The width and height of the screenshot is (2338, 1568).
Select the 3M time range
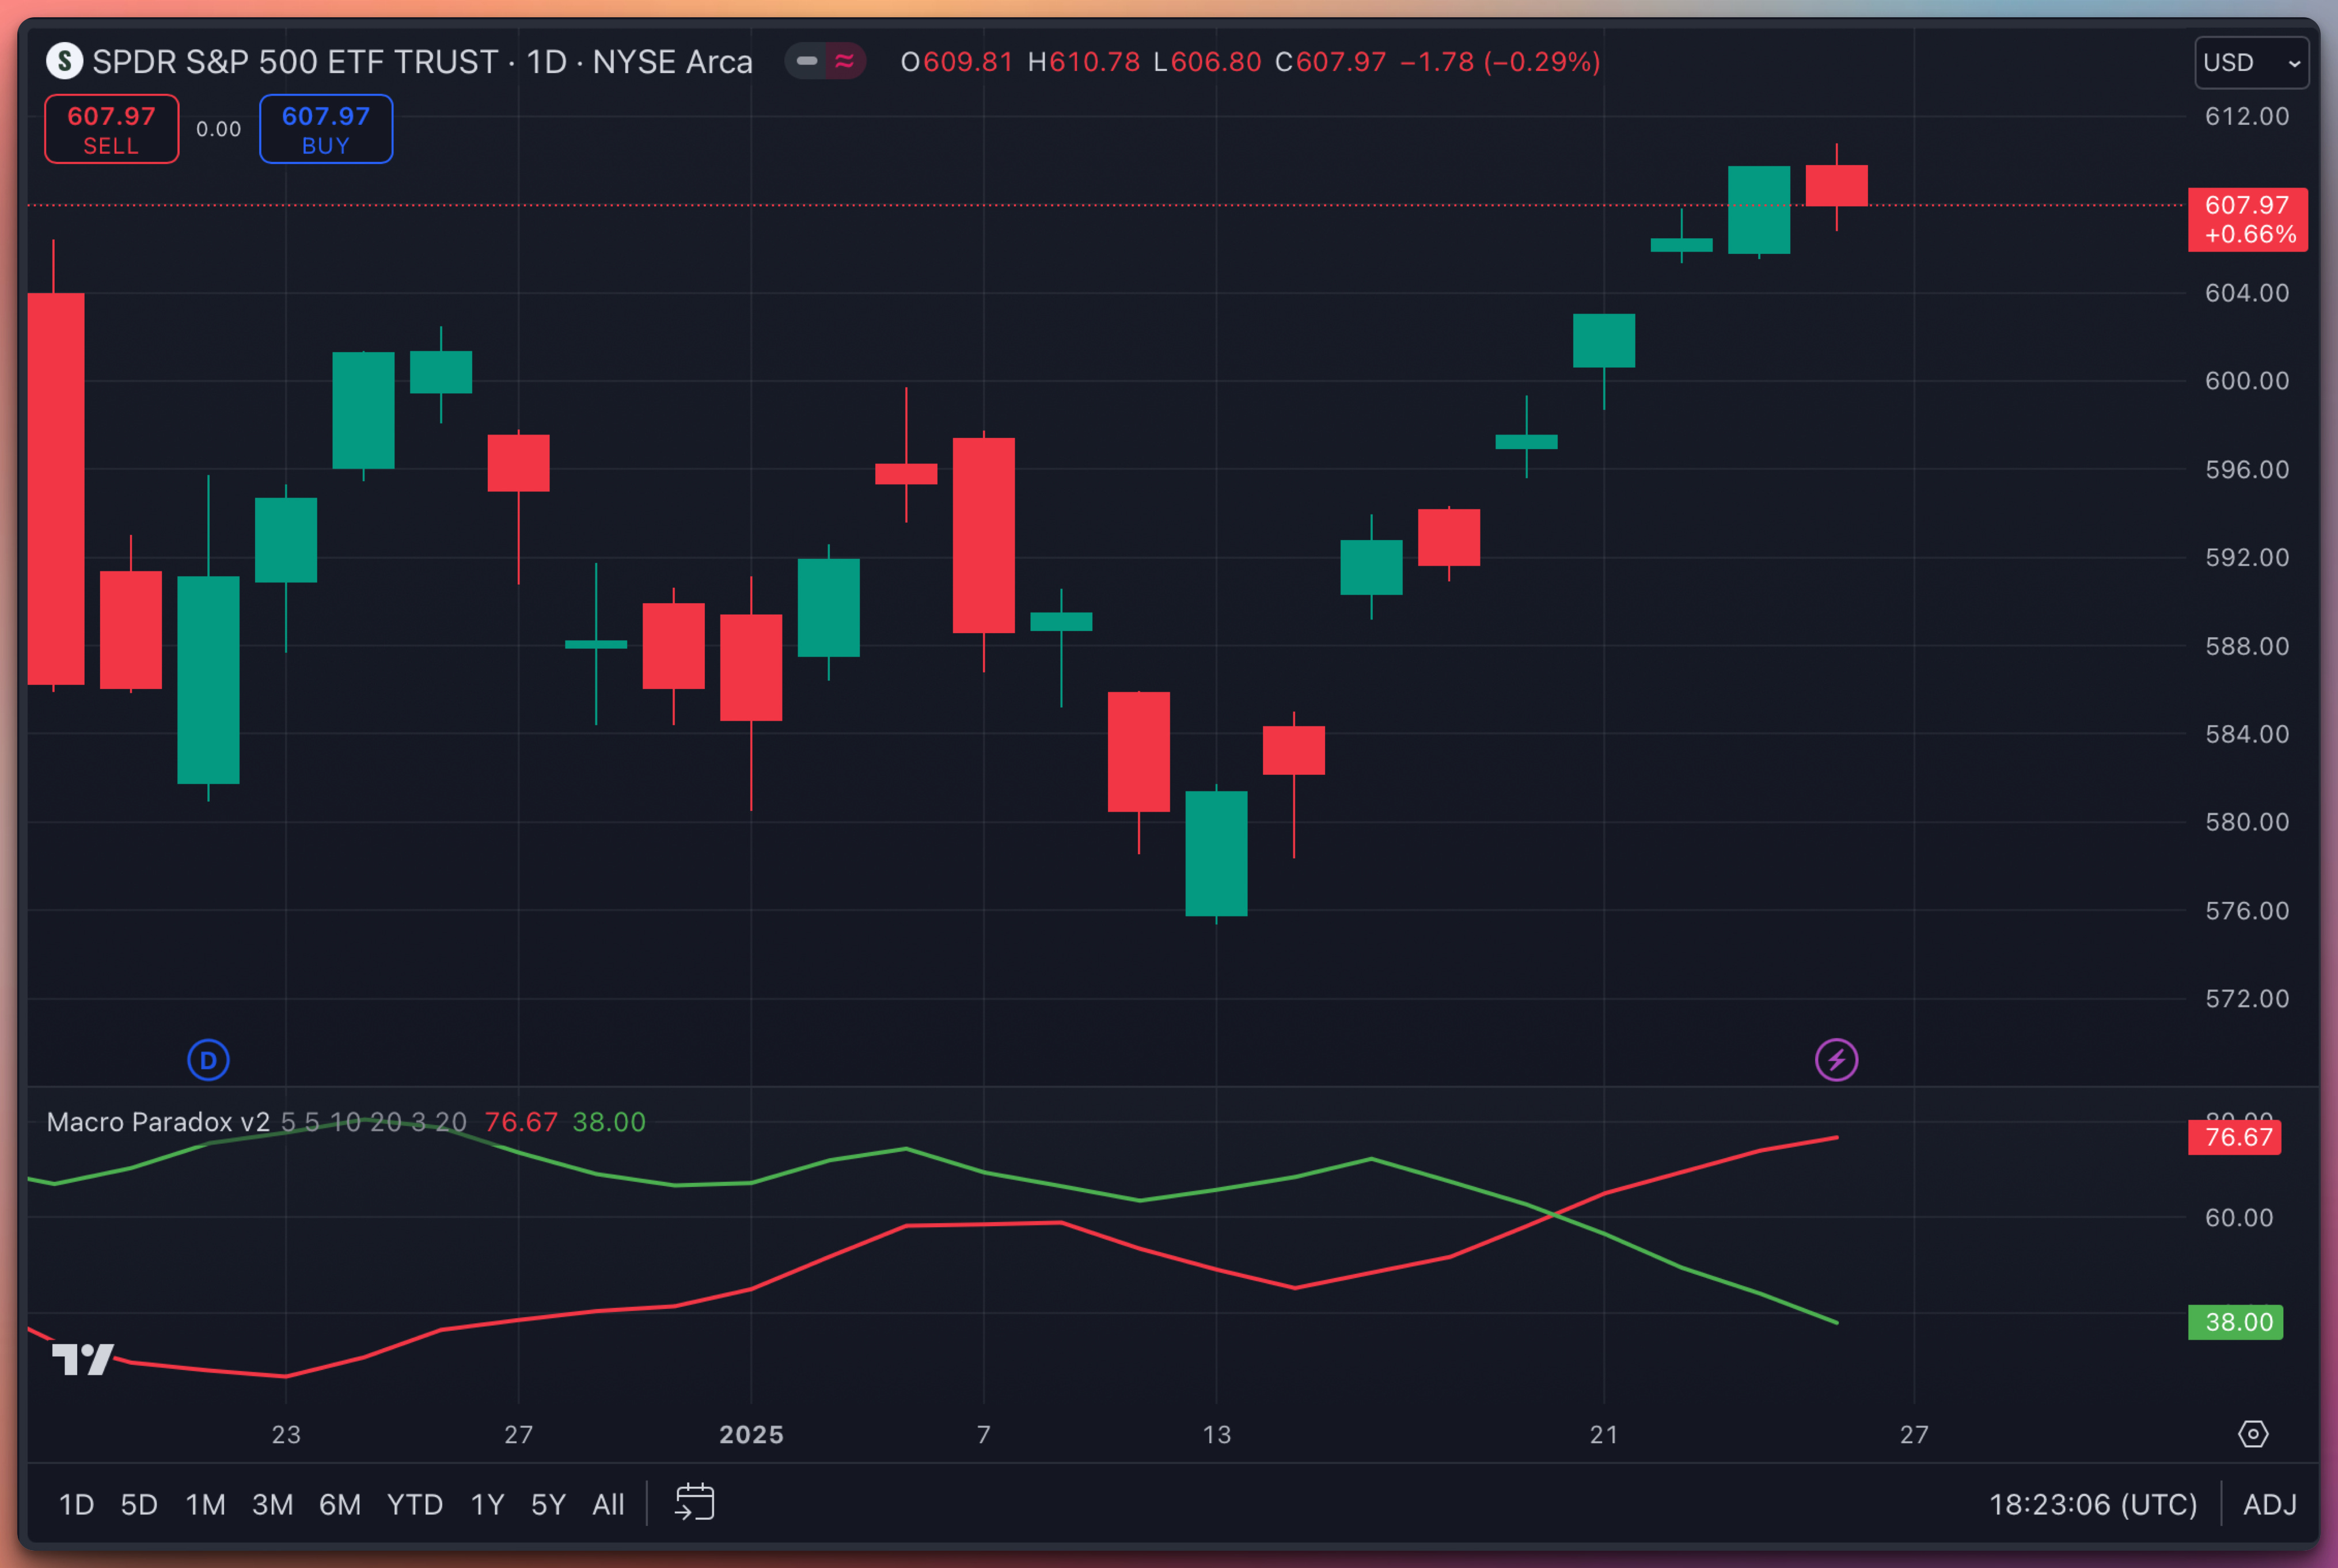(272, 1504)
